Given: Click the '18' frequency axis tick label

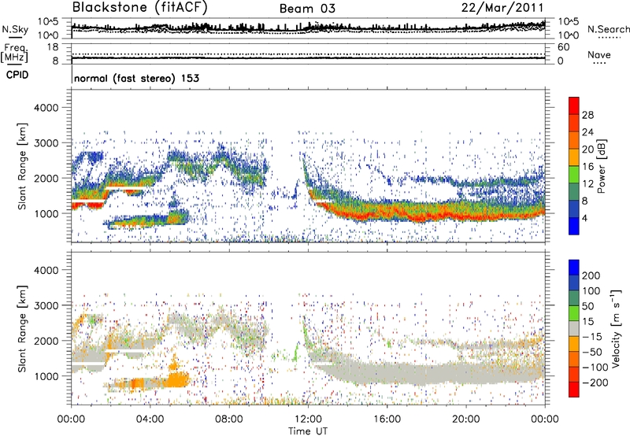Looking at the screenshot, I should (53, 47).
